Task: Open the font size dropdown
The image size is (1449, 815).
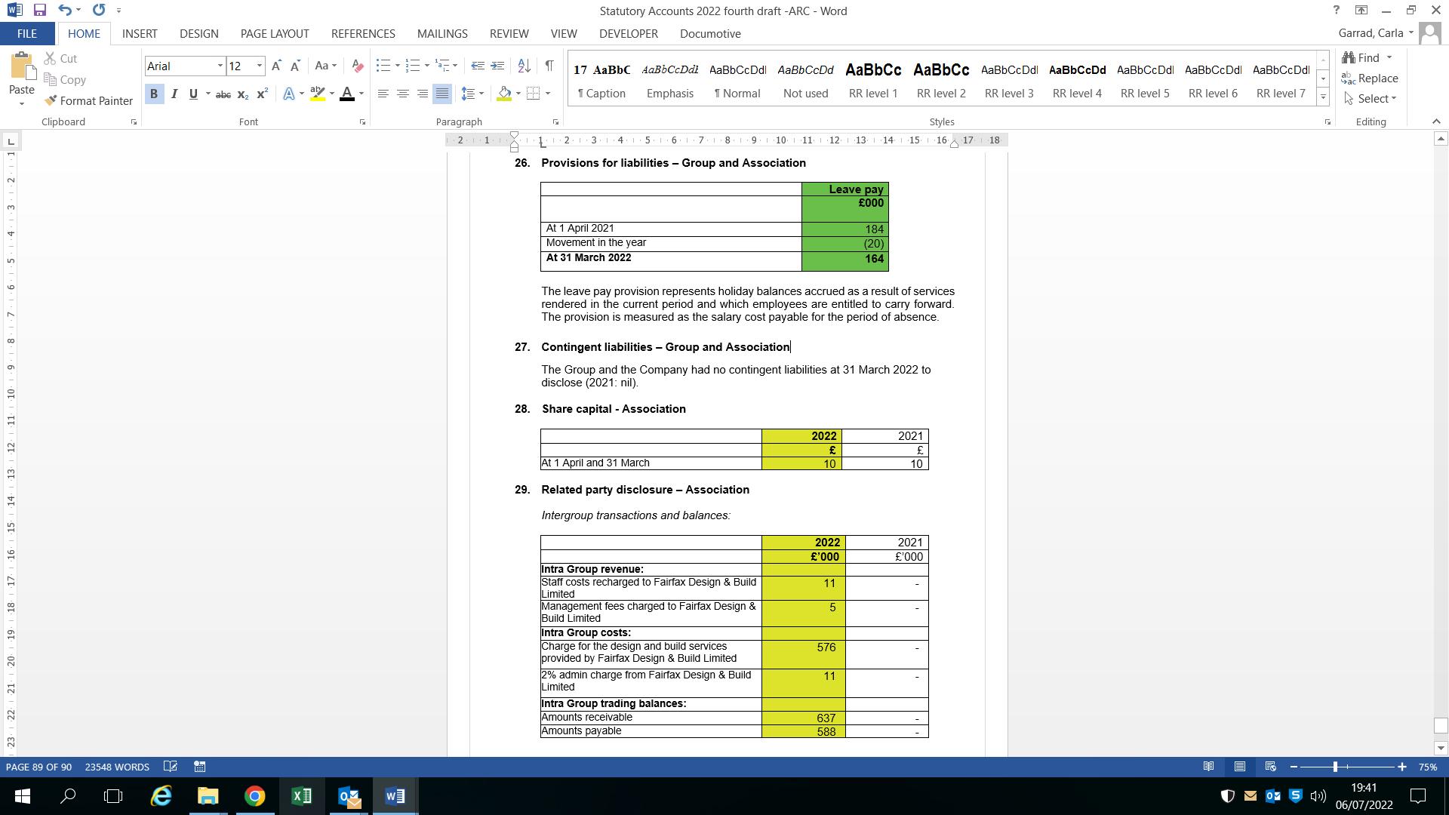Action: 259,66
